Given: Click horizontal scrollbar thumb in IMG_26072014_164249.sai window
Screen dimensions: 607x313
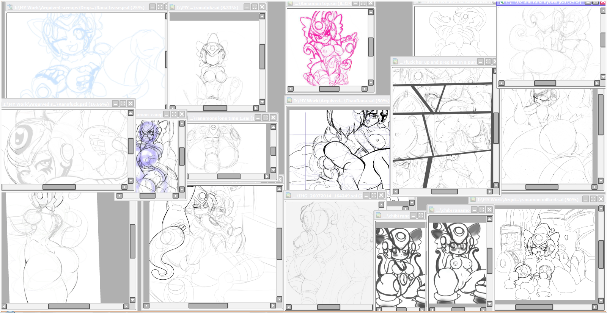Looking at the screenshot, I should click(329, 307).
